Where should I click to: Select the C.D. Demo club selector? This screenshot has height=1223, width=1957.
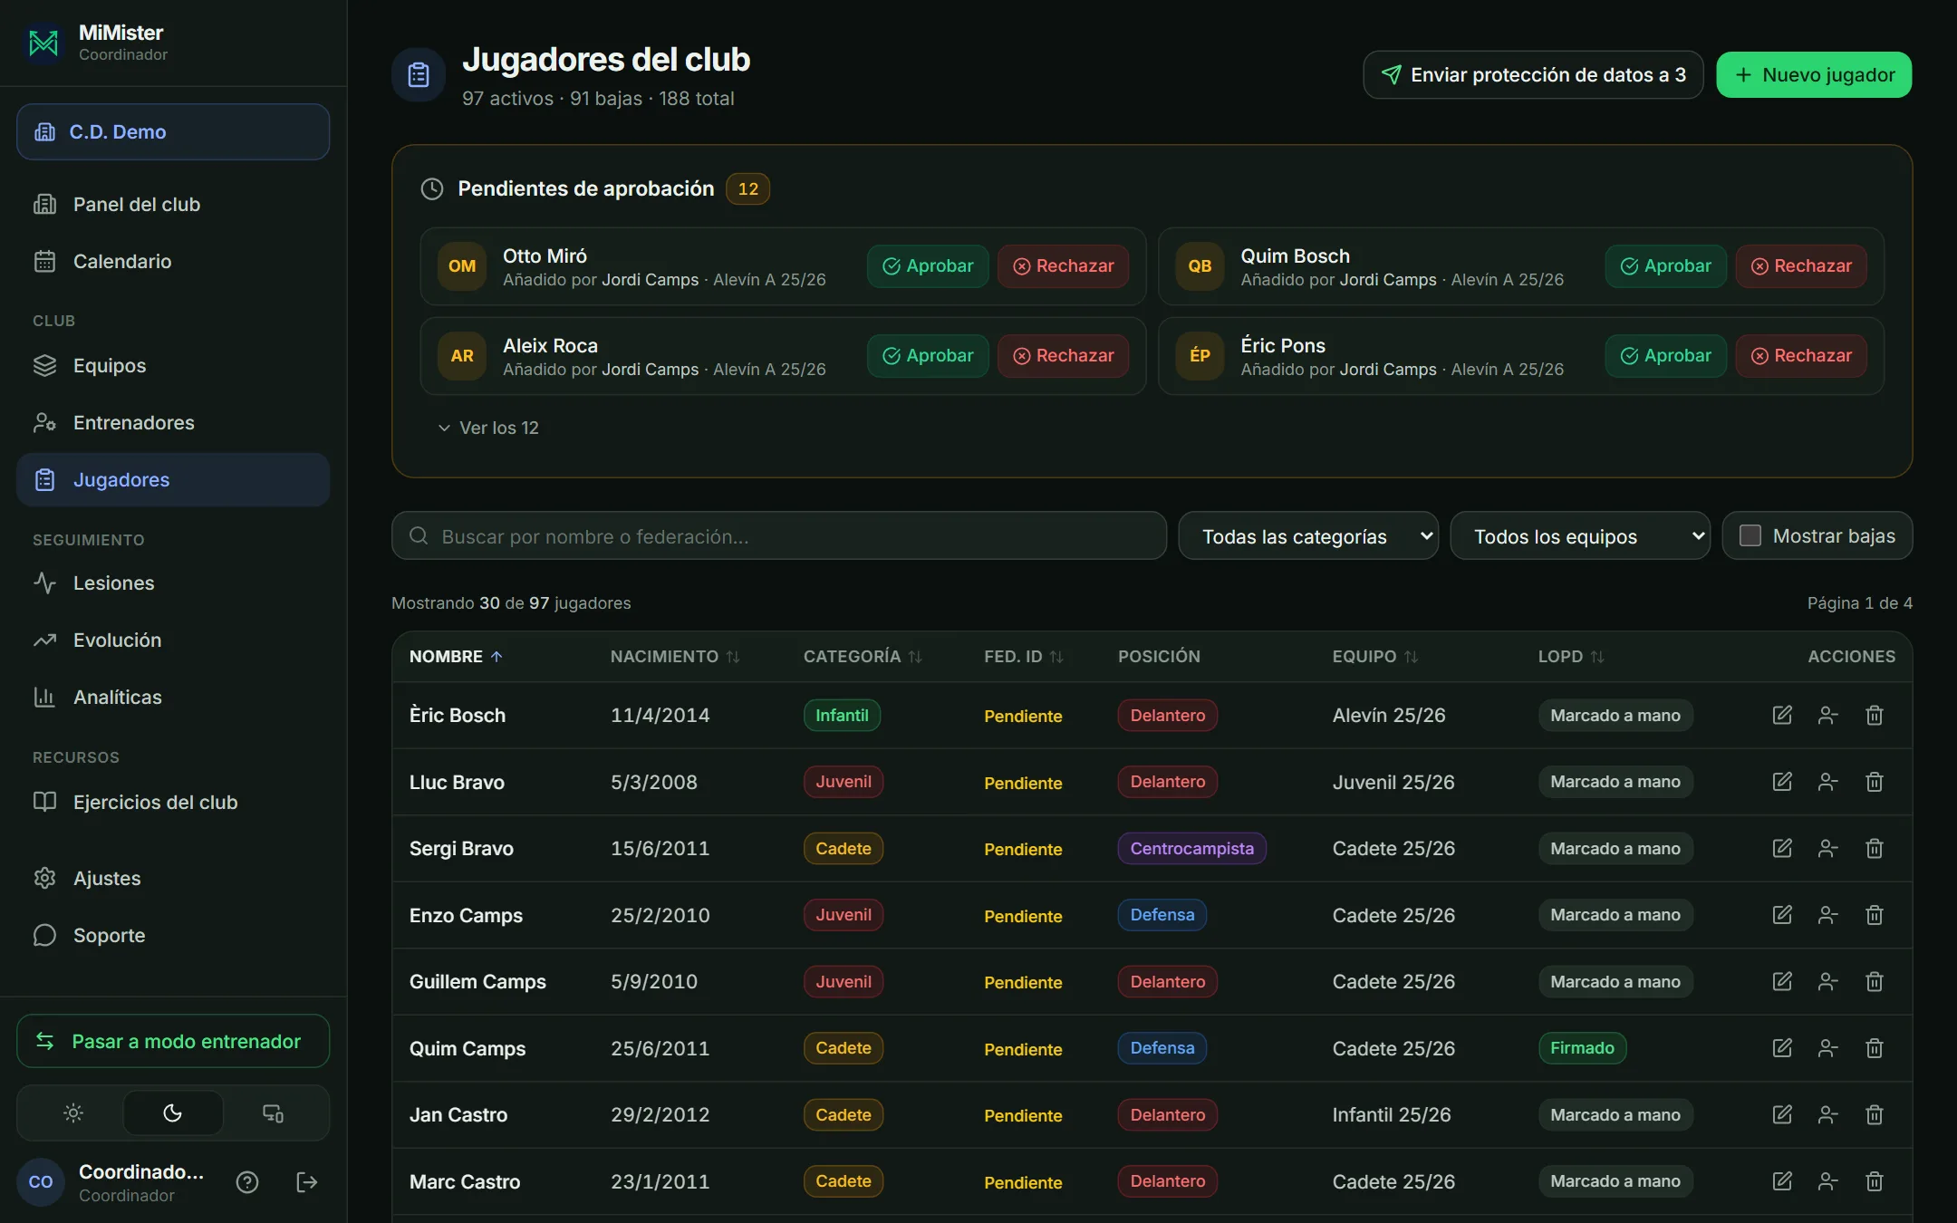[173, 132]
